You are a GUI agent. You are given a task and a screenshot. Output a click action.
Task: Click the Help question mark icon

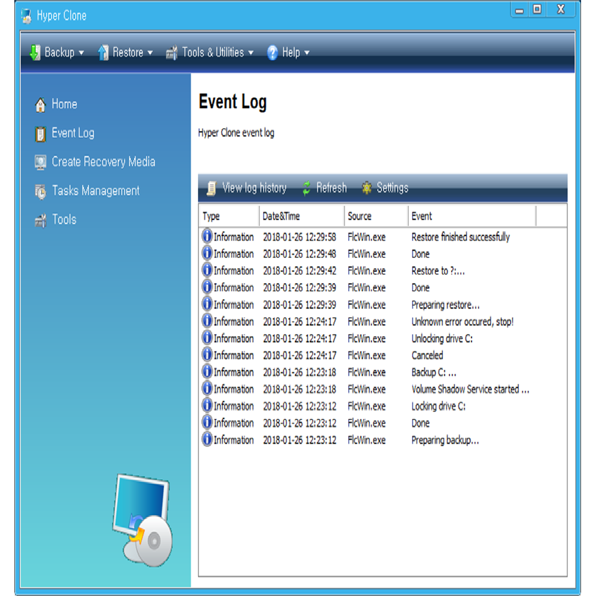(x=272, y=52)
